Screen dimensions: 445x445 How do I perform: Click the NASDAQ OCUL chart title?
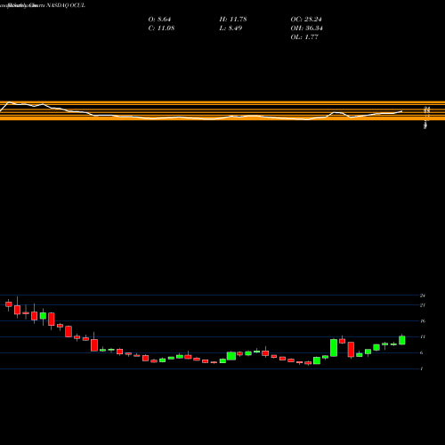tap(66, 5)
